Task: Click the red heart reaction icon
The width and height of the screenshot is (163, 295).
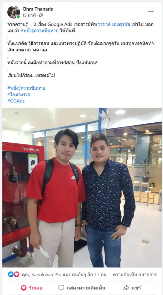Action: [x=17, y=274]
